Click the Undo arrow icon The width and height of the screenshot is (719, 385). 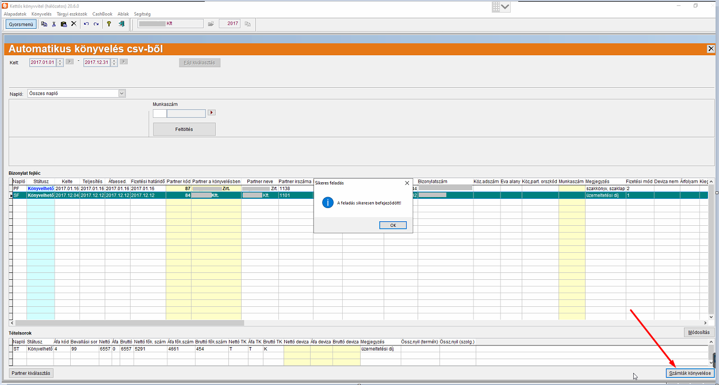tap(86, 24)
